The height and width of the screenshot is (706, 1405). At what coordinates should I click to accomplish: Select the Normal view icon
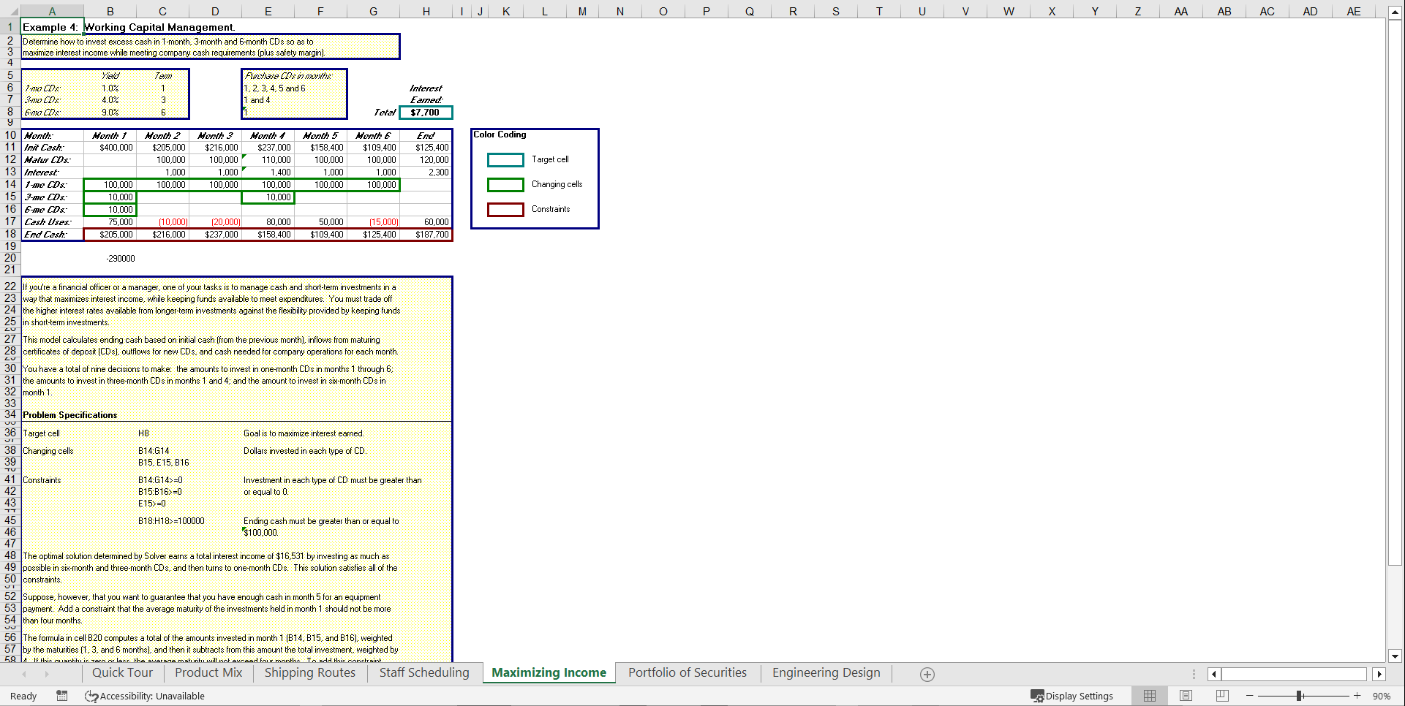pos(1149,696)
